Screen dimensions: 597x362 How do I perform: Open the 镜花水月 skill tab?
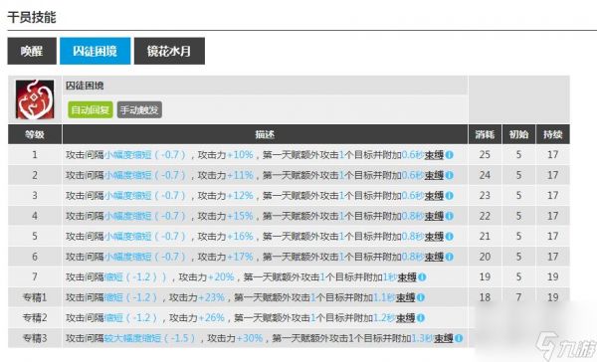(x=169, y=51)
